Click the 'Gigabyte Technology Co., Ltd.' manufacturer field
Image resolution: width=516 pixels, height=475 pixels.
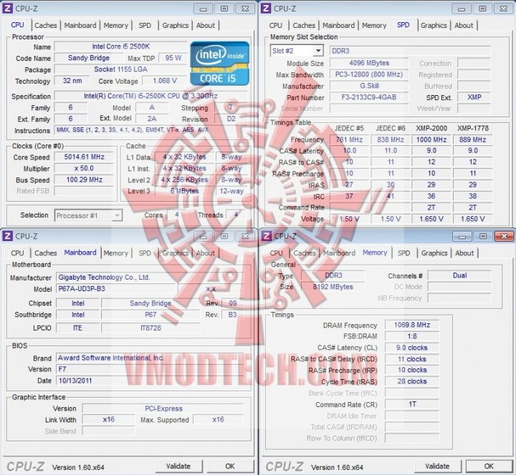click(x=150, y=278)
